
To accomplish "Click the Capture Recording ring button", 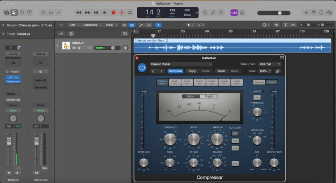I will tap(122, 13).
